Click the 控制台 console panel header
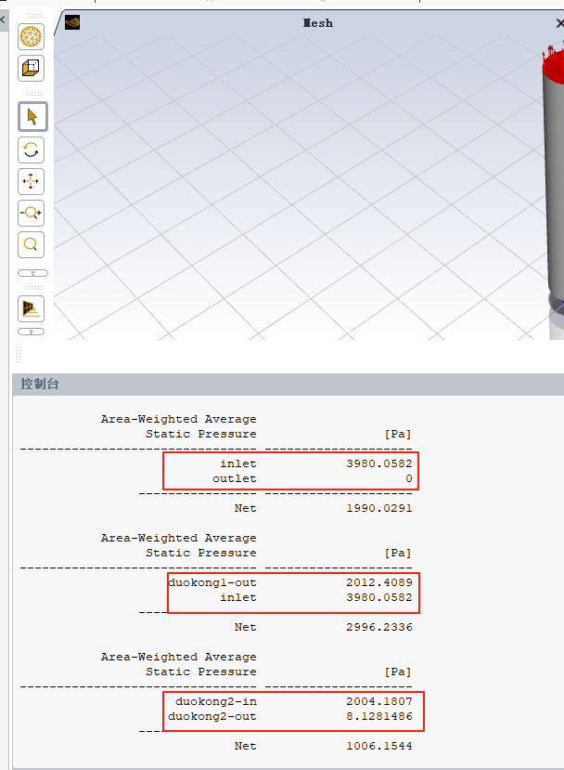The image size is (564, 770). [x=40, y=384]
